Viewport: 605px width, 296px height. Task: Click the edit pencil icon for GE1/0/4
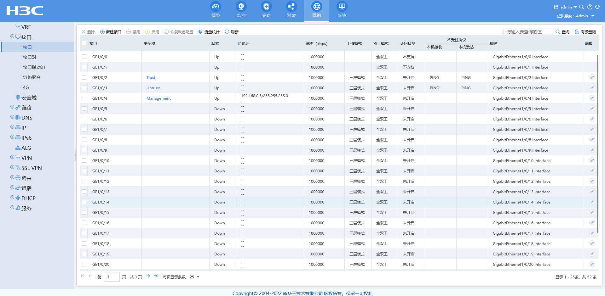click(592, 98)
